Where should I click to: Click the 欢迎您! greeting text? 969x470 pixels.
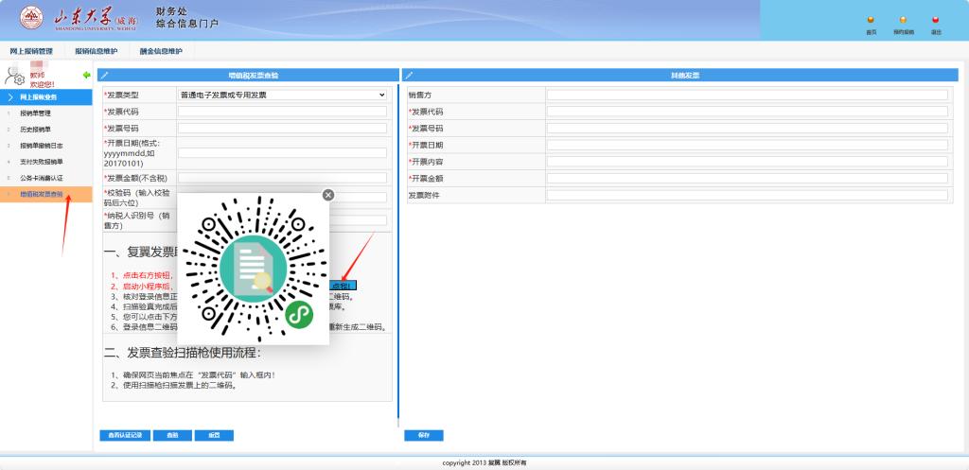[x=42, y=84]
